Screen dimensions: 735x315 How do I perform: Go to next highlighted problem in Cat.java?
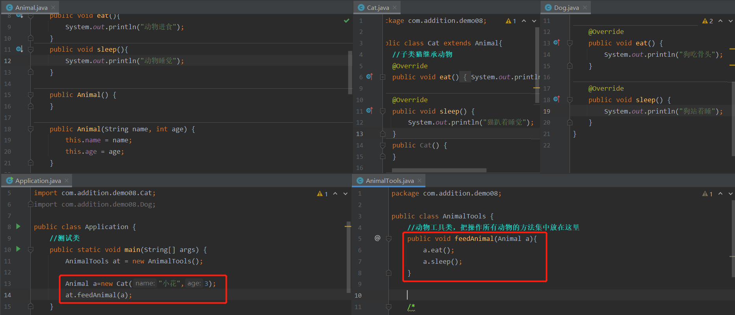point(534,21)
